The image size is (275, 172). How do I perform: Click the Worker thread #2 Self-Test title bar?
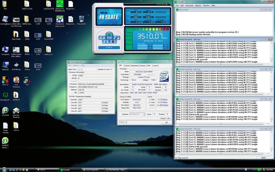[224, 69]
